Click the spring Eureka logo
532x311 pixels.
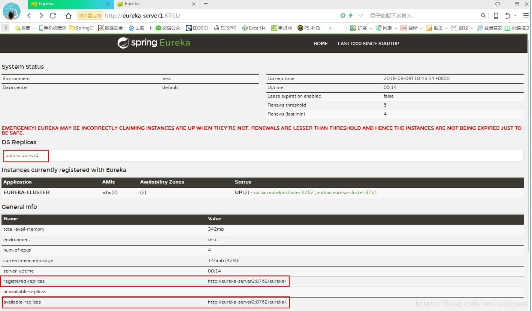pyautogui.click(x=154, y=43)
